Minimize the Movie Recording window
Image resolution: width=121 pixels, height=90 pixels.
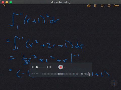(x=7, y=2)
